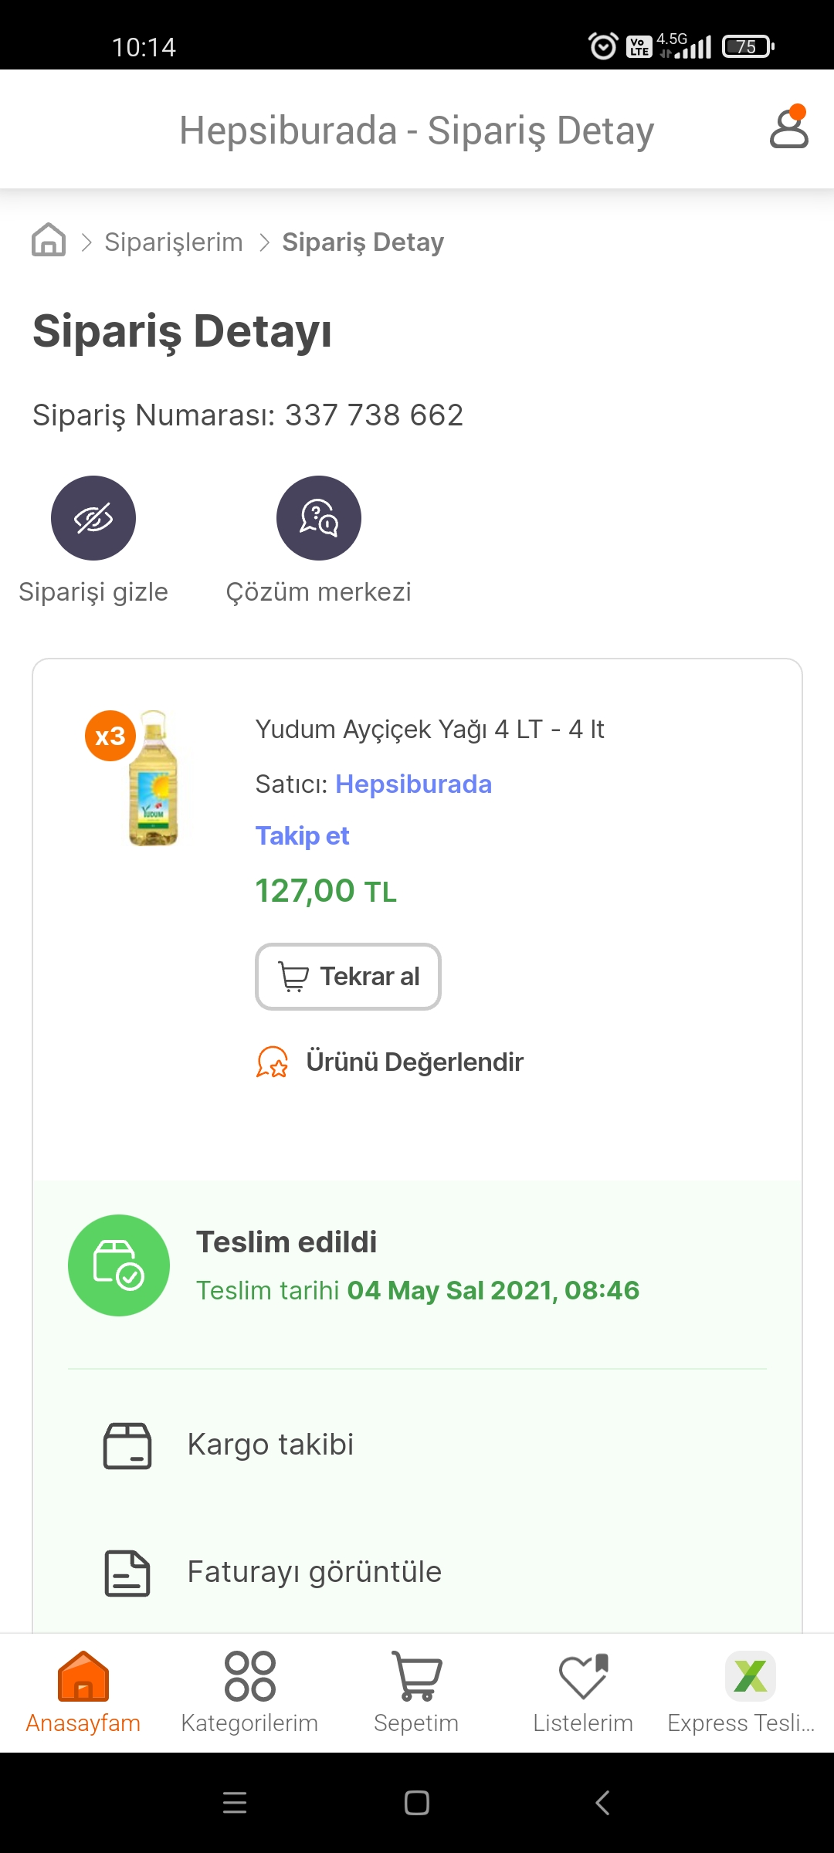Open Kargo takibi cargo tracking
This screenshot has height=1853, width=834.
click(x=417, y=1445)
